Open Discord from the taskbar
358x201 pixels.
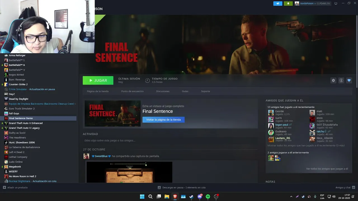[200, 197]
